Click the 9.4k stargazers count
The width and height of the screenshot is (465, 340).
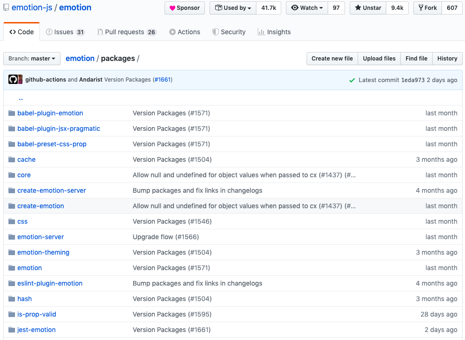coord(397,8)
